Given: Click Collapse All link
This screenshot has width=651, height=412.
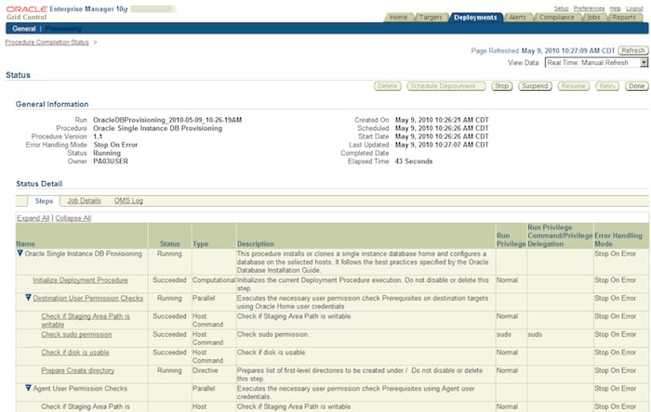Looking at the screenshot, I should click(73, 218).
